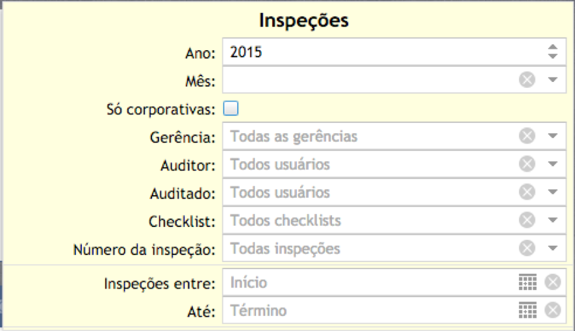
Task: Clear the Mês field with the X icon
Action: 527,79
